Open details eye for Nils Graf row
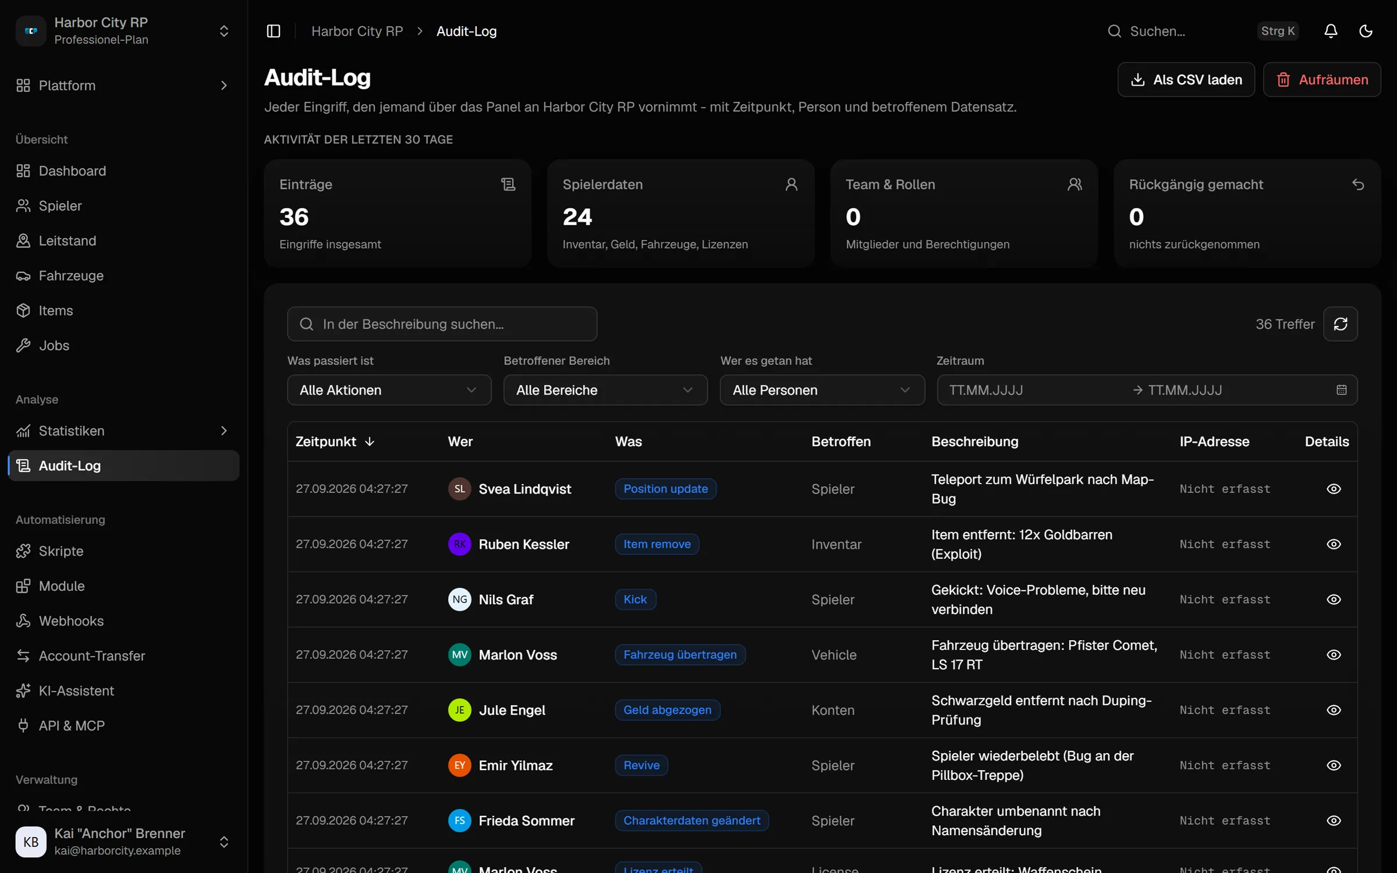 point(1334,599)
